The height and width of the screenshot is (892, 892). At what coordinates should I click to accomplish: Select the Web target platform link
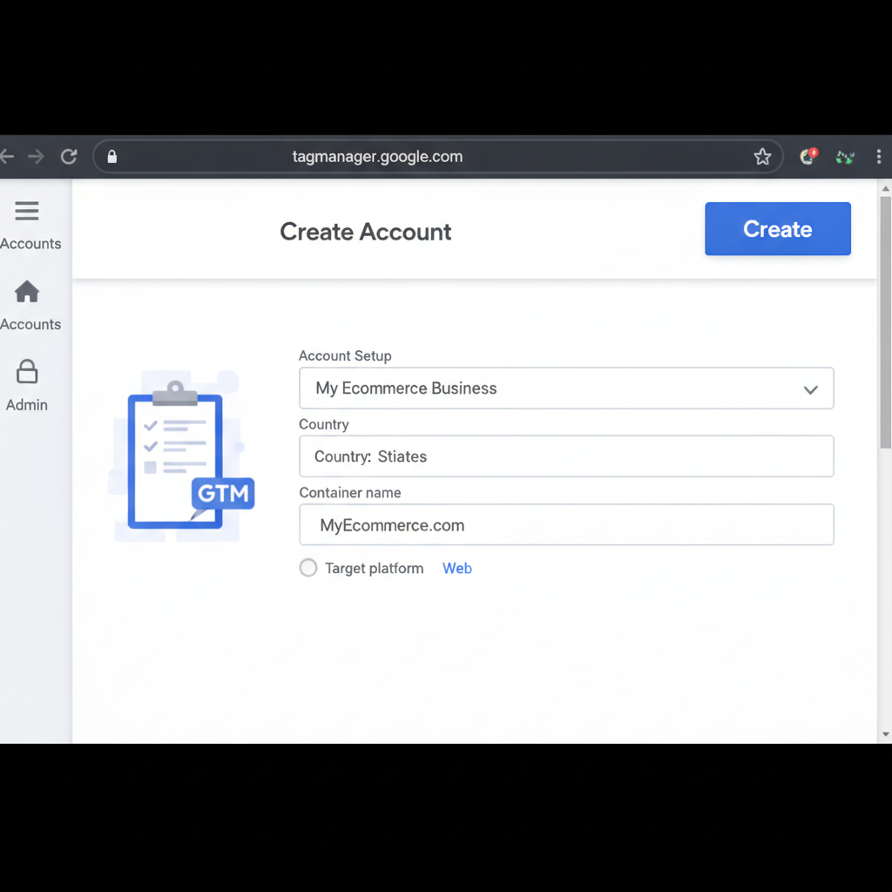456,567
